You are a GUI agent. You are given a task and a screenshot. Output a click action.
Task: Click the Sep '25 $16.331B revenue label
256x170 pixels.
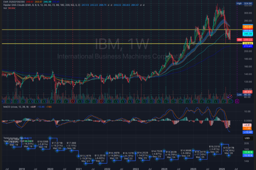[x=214, y=149]
